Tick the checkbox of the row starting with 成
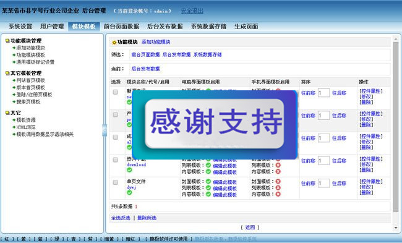Viewport: 402px width, 243px height. [x=116, y=137]
